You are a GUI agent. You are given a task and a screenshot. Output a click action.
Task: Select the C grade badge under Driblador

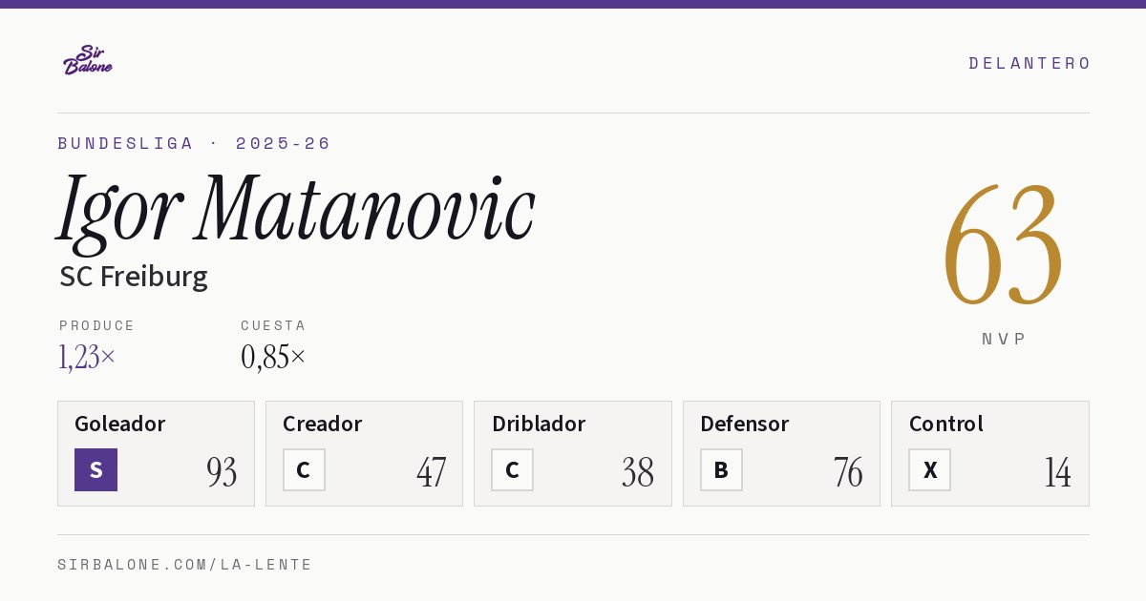512,469
